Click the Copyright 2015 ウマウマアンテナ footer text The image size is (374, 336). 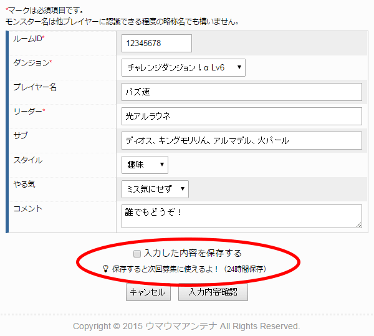click(186, 326)
